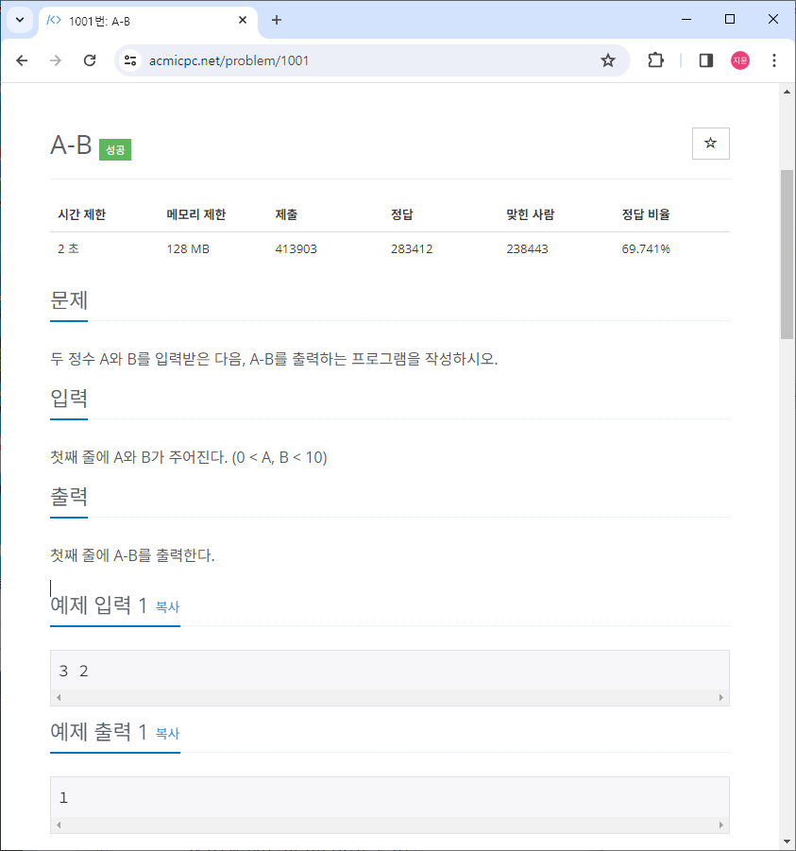Click the forward navigation arrow

click(56, 60)
